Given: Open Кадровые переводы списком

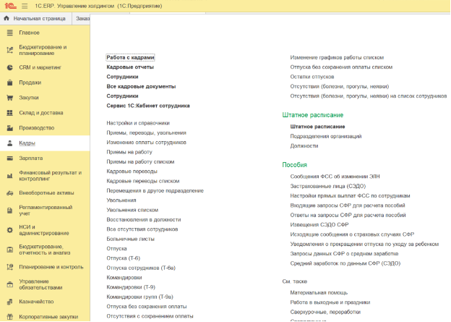Looking at the screenshot, I should point(143,181).
